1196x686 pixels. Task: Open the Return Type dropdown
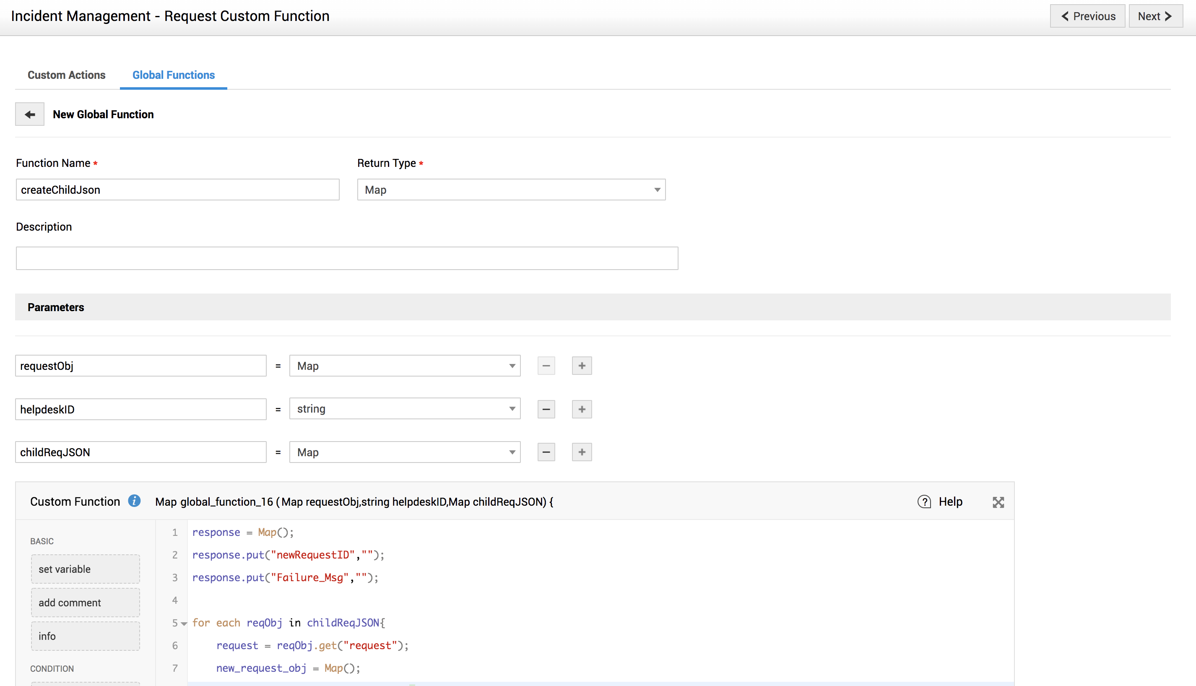pyautogui.click(x=511, y=190)
